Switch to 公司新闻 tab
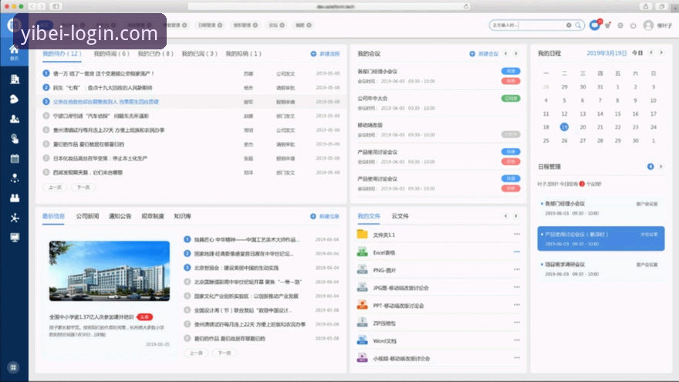Image resolution: width=679 pixels, height=382 pixels. [87, 216]
